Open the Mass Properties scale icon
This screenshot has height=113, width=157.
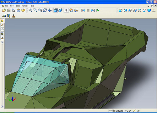[x=76, y=10]
